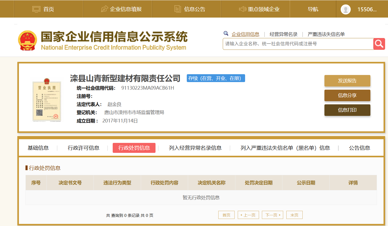This screenshot has width=388, height=226.
Task: Go to 首页 in top navigation
Action: point(43,9)
